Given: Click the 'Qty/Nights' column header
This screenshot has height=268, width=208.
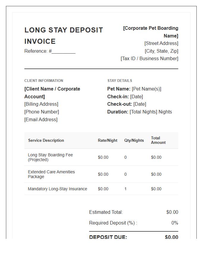Looking at the screenshot, I should click(x=134, y=140).
